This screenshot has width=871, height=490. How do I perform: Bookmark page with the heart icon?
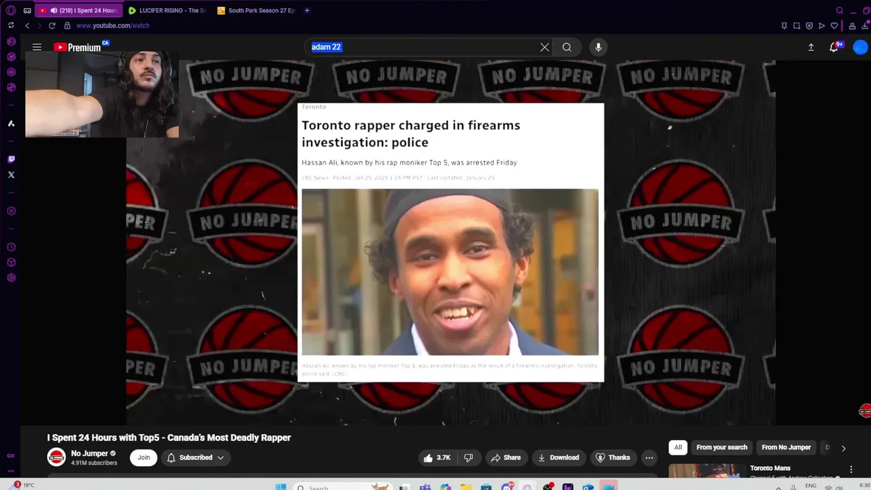tap(834, 26)
